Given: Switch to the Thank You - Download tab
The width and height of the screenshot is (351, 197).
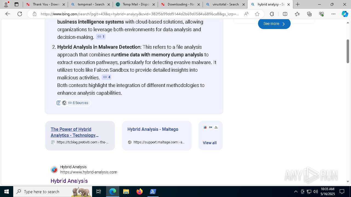Looking at the screenshot, I should (46, 4).
